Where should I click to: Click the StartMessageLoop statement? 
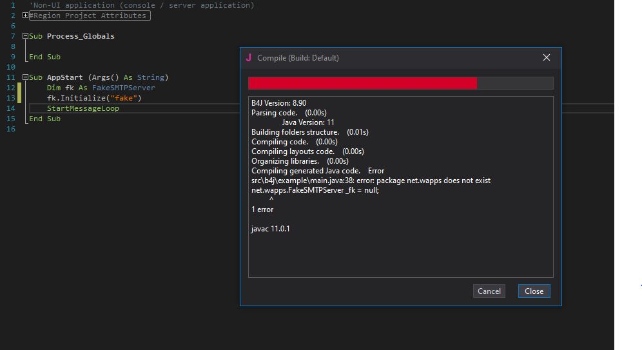point(83,108)
